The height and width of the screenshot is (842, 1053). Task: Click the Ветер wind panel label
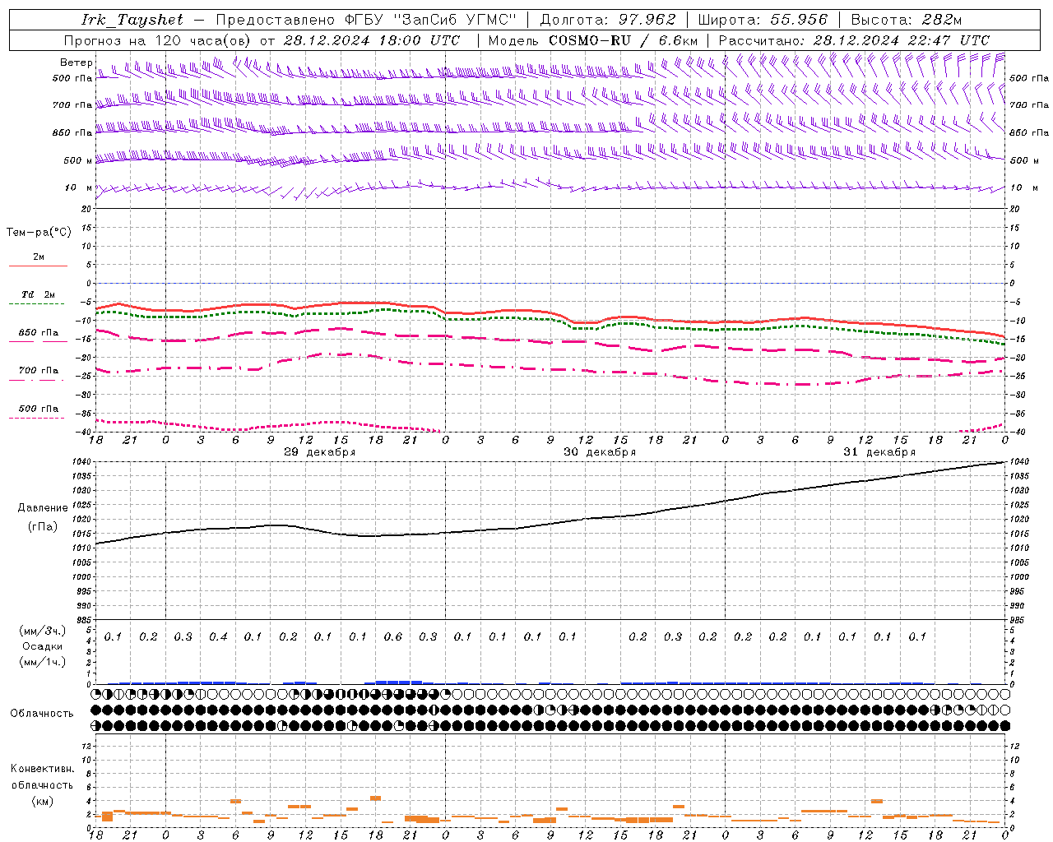(x=77, y=62)
